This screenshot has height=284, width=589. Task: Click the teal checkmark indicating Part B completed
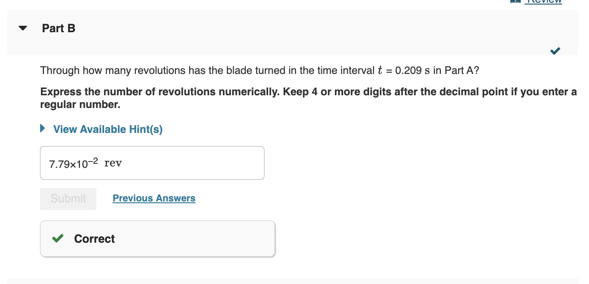[x=555, y=51]
